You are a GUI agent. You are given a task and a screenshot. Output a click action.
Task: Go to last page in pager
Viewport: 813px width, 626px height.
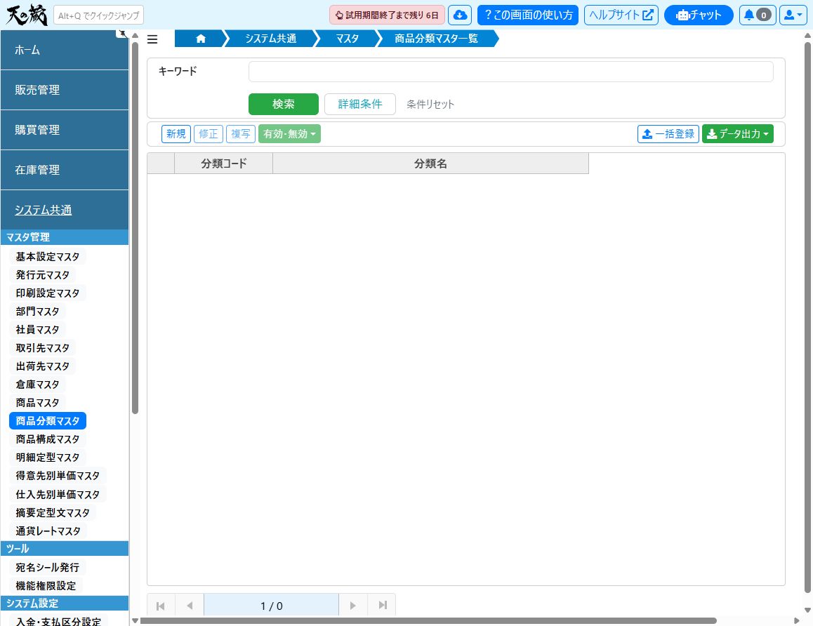pyautogui.click(x=382, y=605)
